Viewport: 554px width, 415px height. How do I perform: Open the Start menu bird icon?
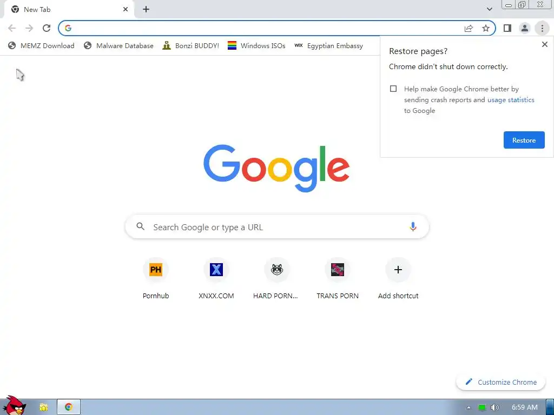coord(14,405)
